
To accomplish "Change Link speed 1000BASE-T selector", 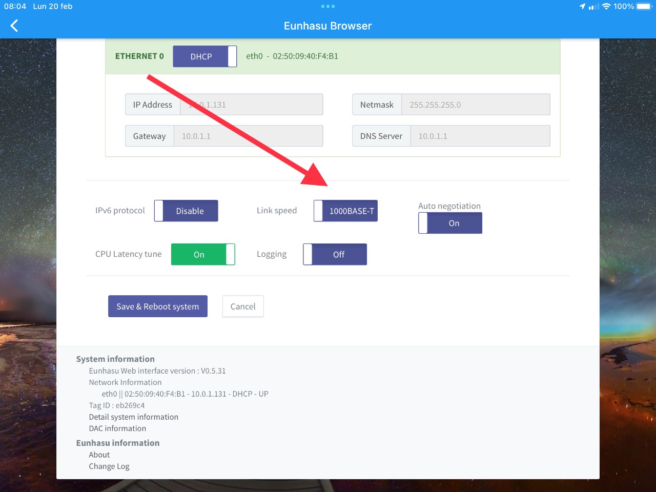I will 345,211.
